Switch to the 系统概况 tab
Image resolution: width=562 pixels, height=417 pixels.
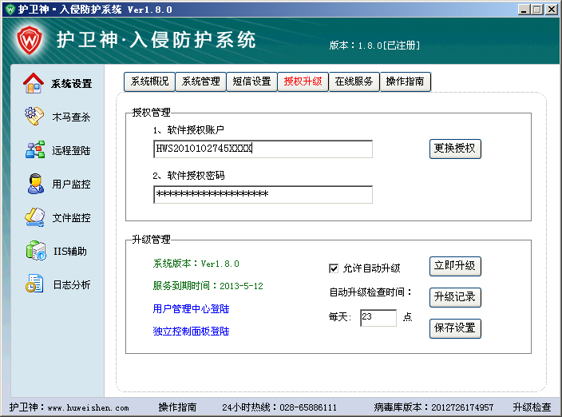[149, 81]
